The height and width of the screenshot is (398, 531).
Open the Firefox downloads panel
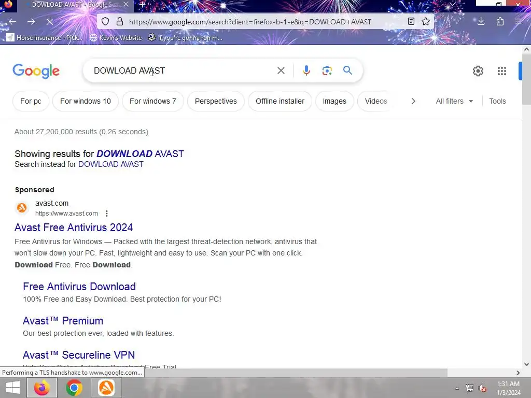[x=481, y=22]
